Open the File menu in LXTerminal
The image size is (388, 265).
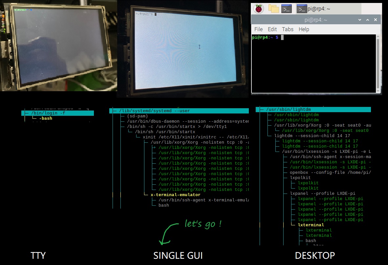point(258,29)
